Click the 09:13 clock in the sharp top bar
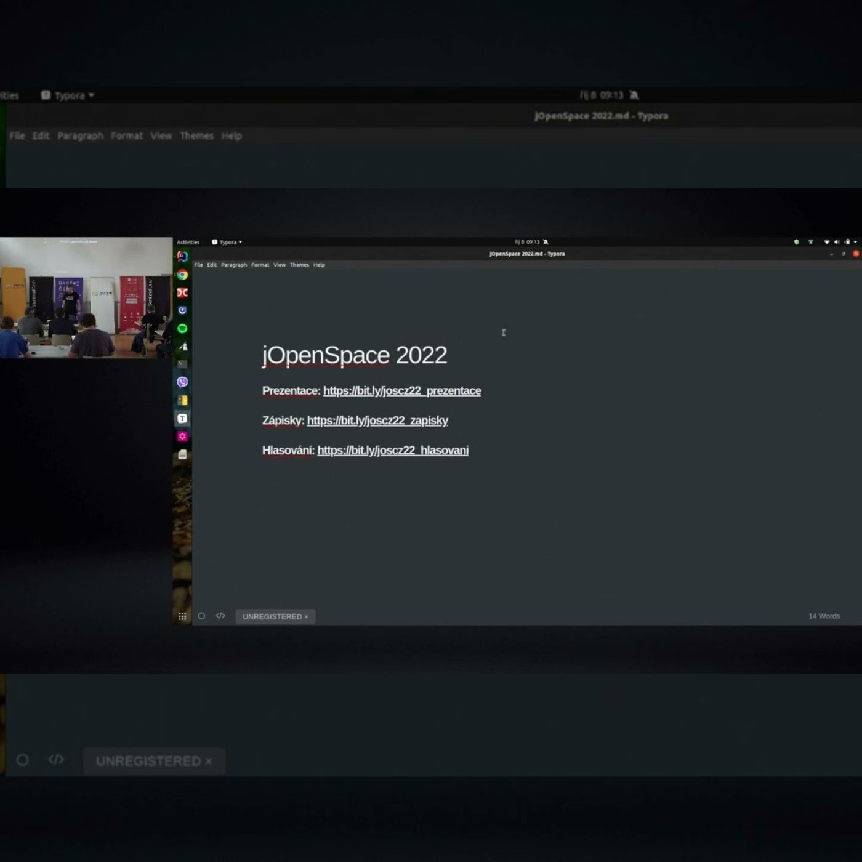The image size is (862, 862). click(527, 242)
